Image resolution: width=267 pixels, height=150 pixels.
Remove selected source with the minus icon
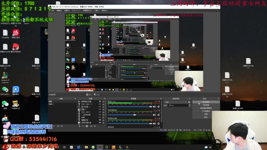pos(83,126)
